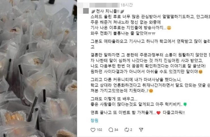The width and height of the screenshot is (210, 137).
Task: Click flushed face emoji after 방송사까지
Action: (169, 28)
